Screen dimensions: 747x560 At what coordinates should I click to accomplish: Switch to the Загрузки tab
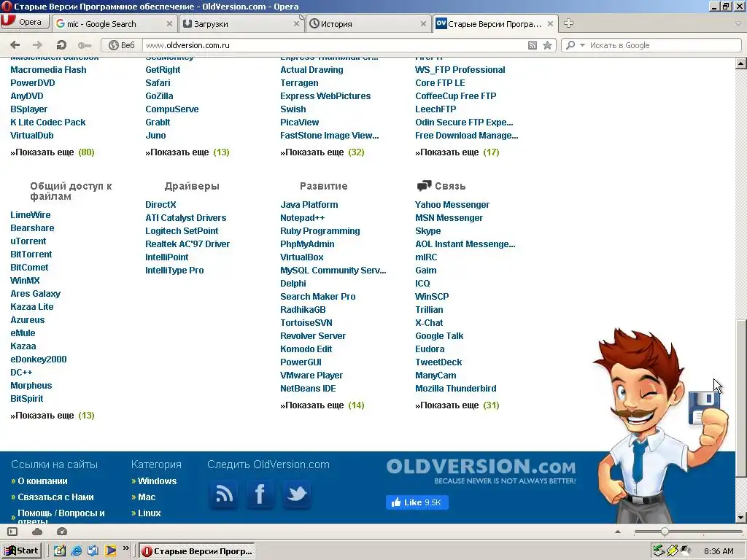click(241, 24)
